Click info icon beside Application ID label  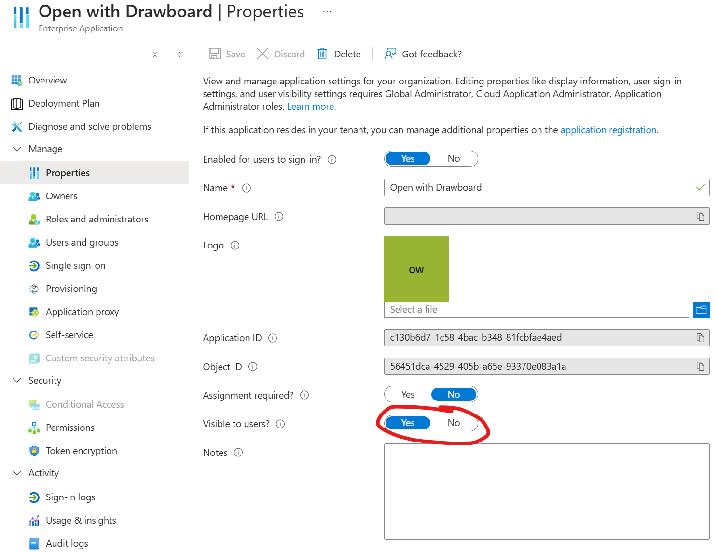273,338
